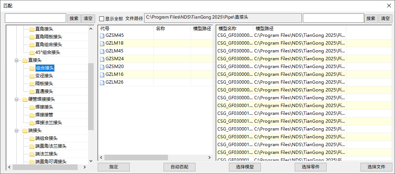The width and height of the screenshot is (395, 174).
Task: Select the folder icon for 焊接法兰接头
Action: pos(32,123)
